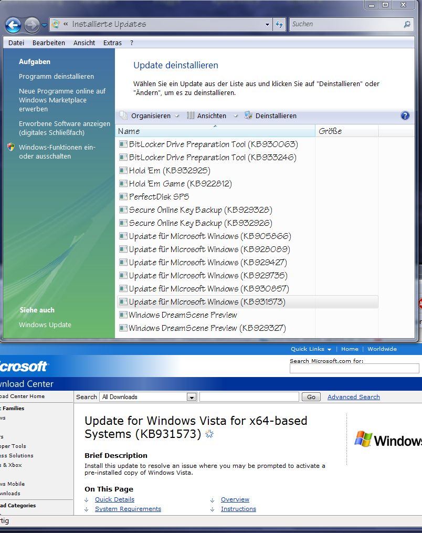The height and width of the screenshot is (533, 422).
Task: Click the Windows logo on the download page
Action: [388, 439]
